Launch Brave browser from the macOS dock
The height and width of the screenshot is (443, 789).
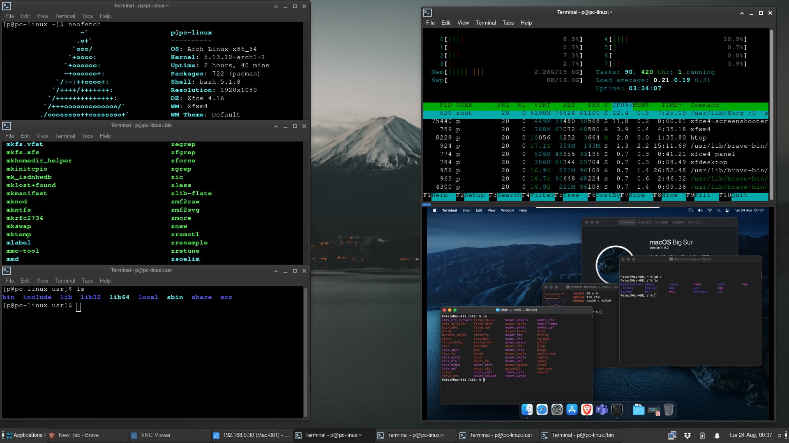coord(587,409)
